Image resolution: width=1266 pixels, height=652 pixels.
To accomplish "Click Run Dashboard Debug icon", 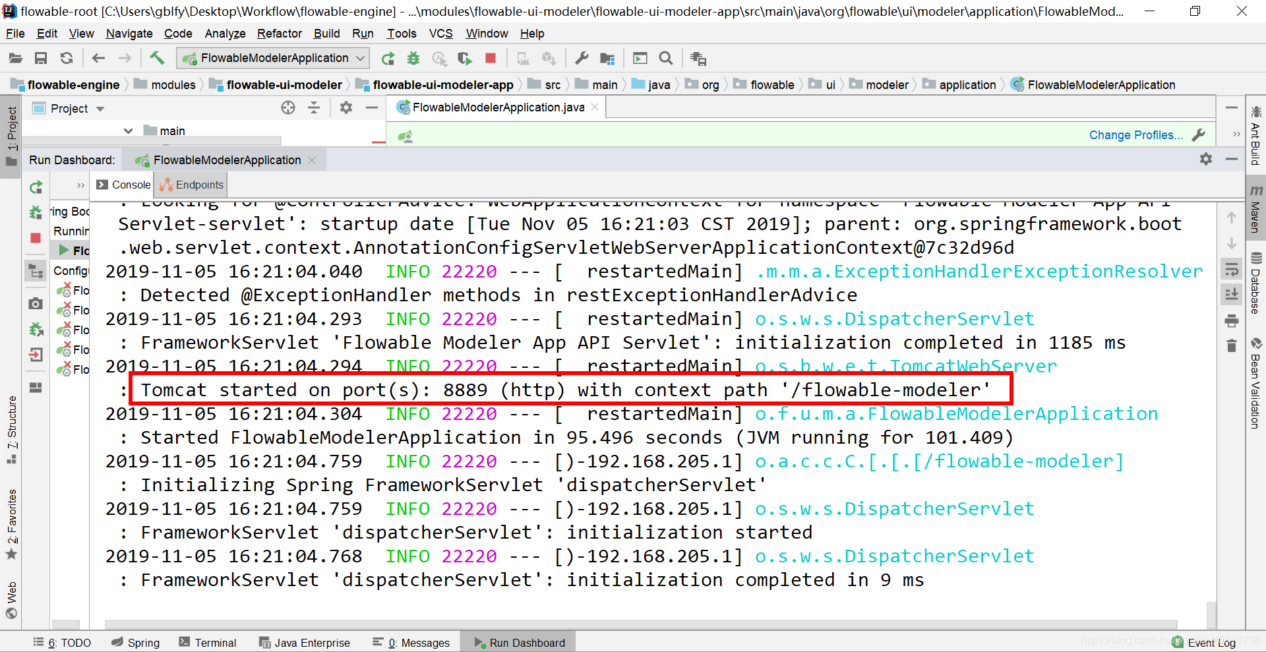I will [36, 212].
